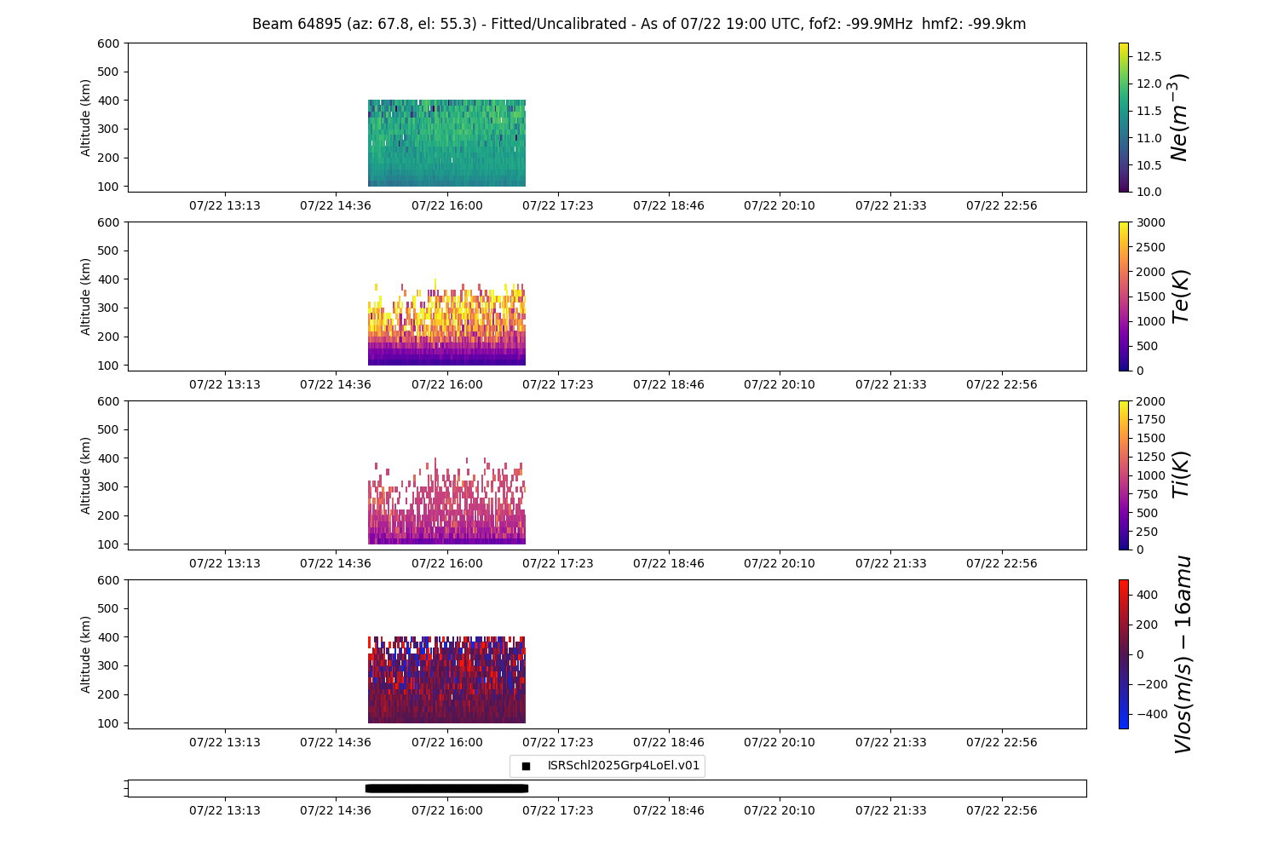This screenshot has height=852, width=1278.
Task: Click the green electron density data block
Action: pyautogui.click(x=446, y=143)
